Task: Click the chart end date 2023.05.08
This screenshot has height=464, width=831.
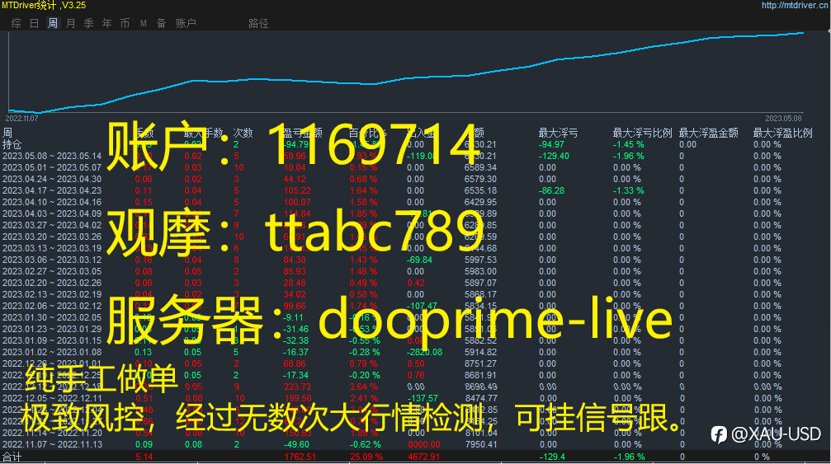Action: coord(783,119)
